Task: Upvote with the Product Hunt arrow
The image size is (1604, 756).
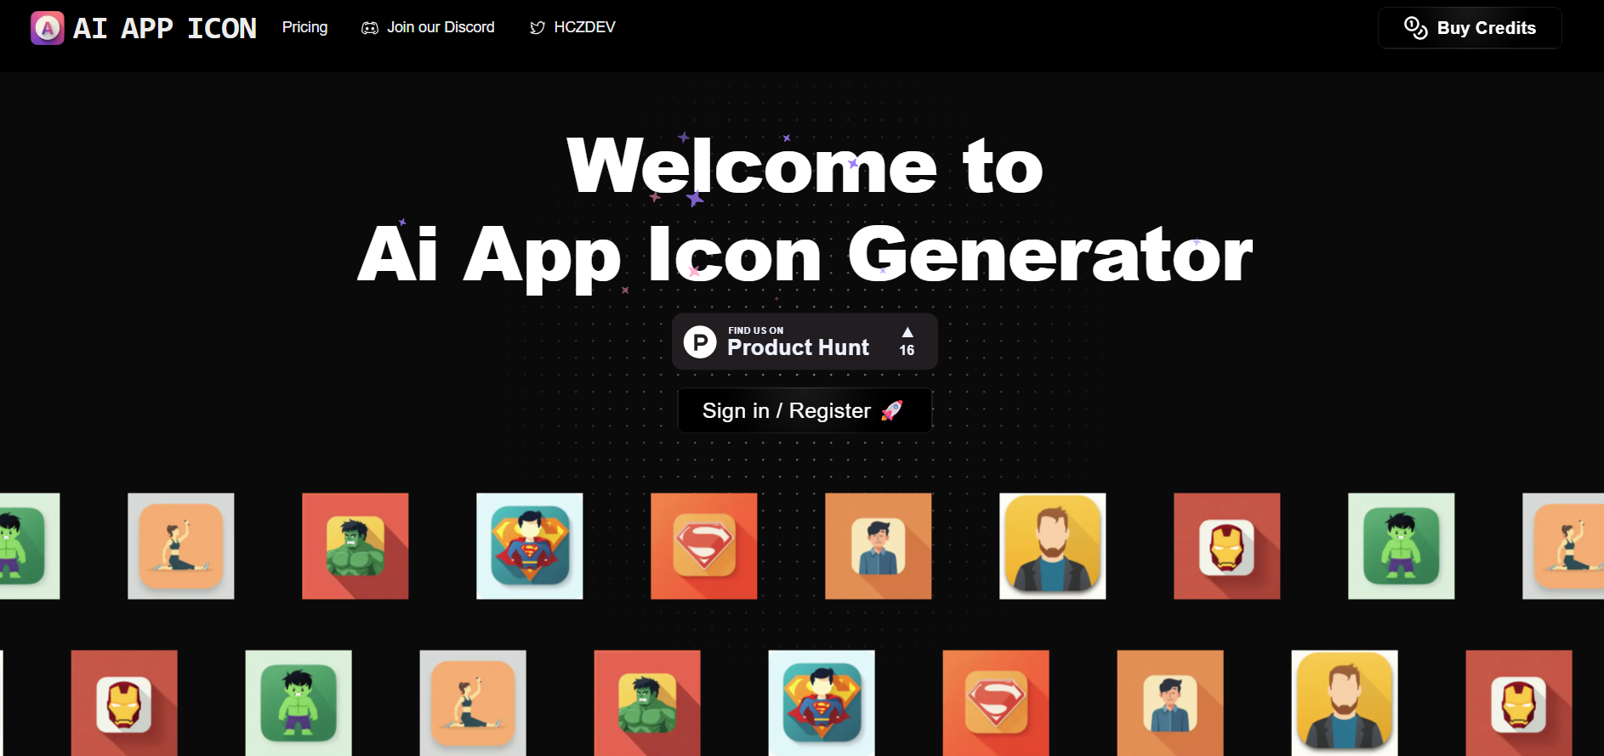Action: [907, 332]
